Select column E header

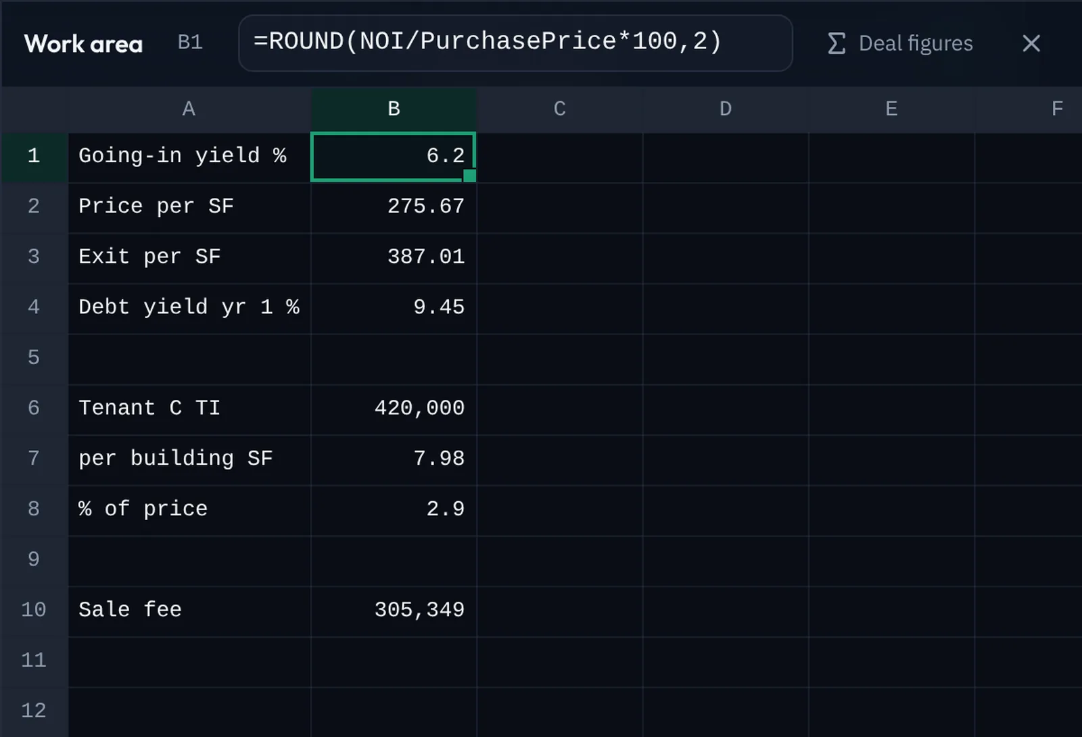tap(891, 109)
